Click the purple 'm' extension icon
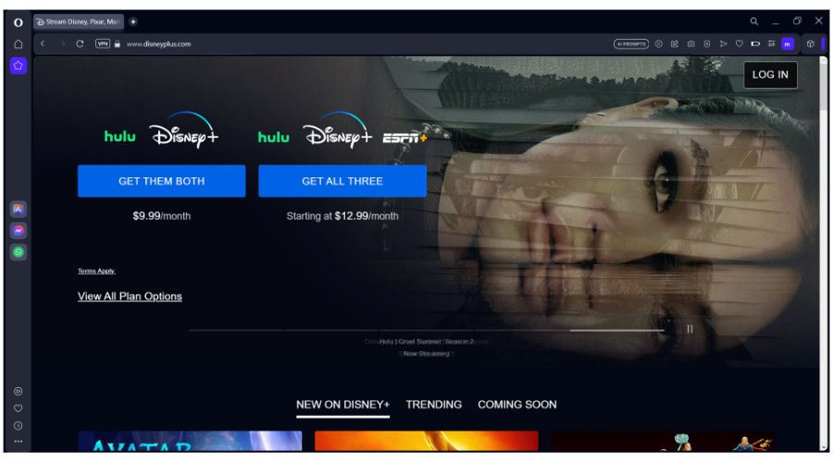 [x=788, y=44]
